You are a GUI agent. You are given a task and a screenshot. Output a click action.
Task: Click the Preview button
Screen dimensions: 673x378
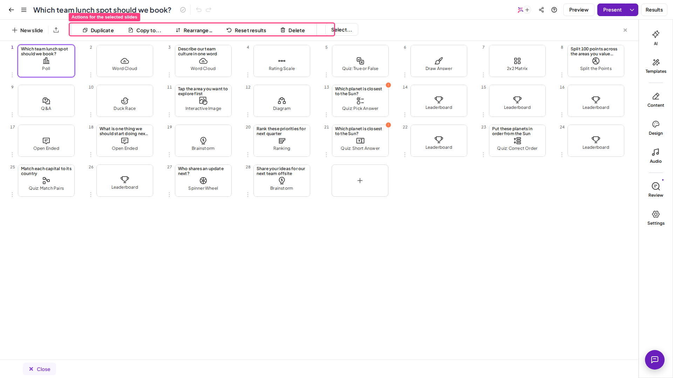click(578, 10)
